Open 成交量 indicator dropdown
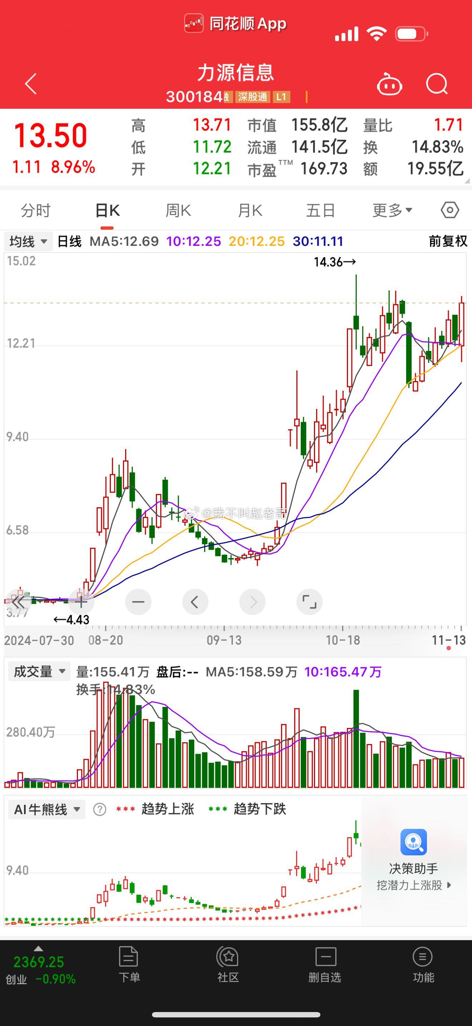The height and width of the screenshot is (1026, 472). click(x=39, y=671)
